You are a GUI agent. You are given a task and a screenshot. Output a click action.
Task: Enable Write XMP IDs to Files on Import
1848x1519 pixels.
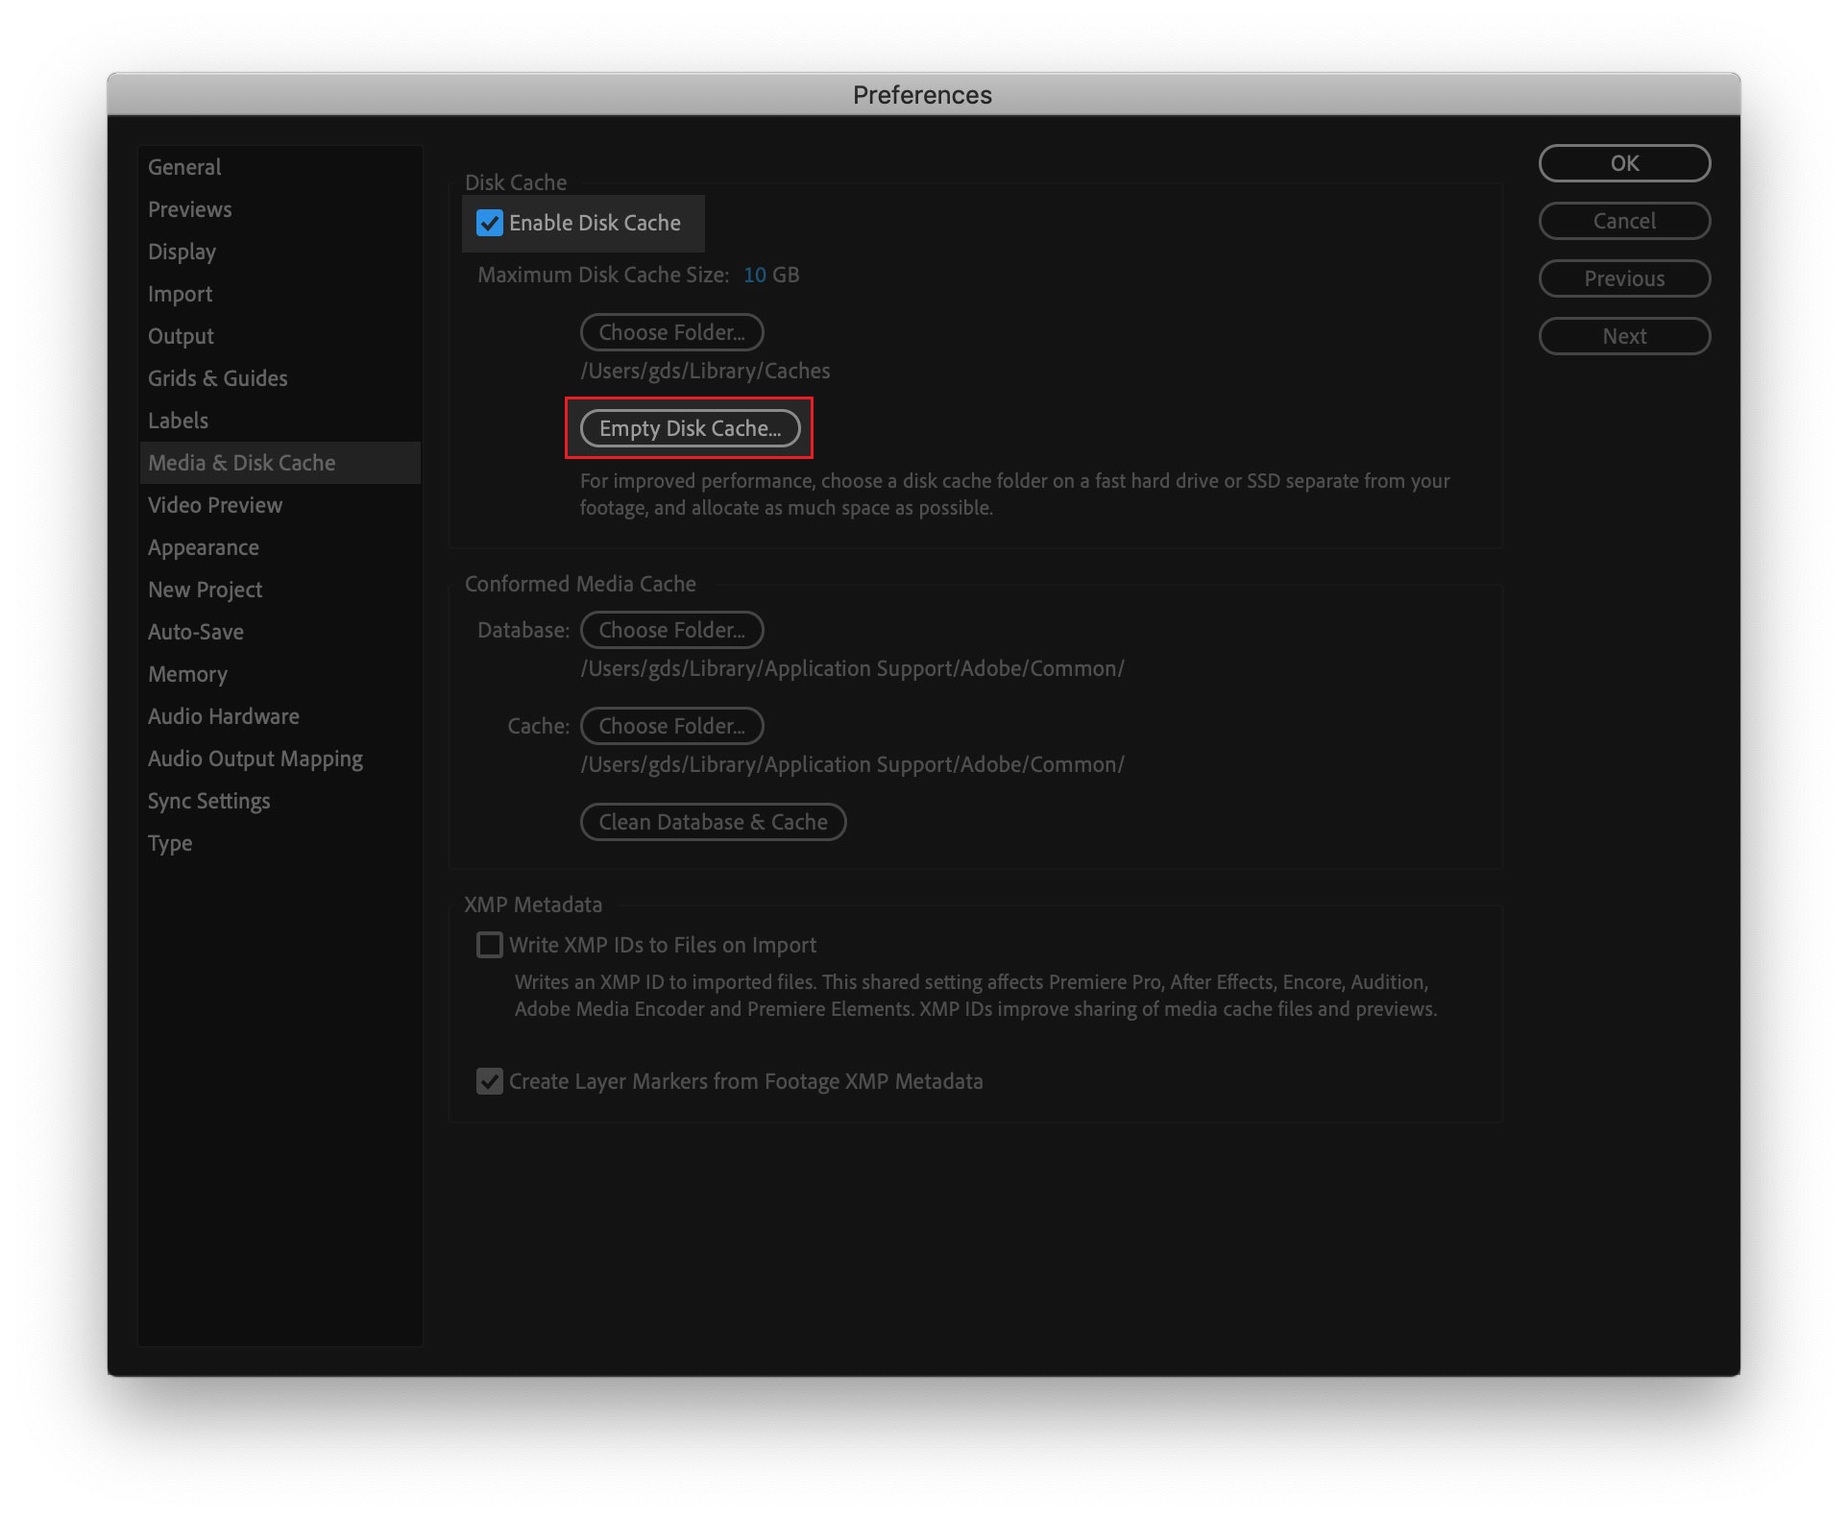[490, 945]
